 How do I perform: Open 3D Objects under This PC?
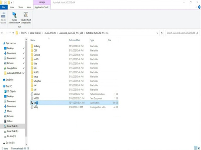(x=11, y=91)
